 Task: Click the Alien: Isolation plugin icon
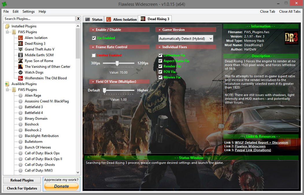[x=21, y=38]
